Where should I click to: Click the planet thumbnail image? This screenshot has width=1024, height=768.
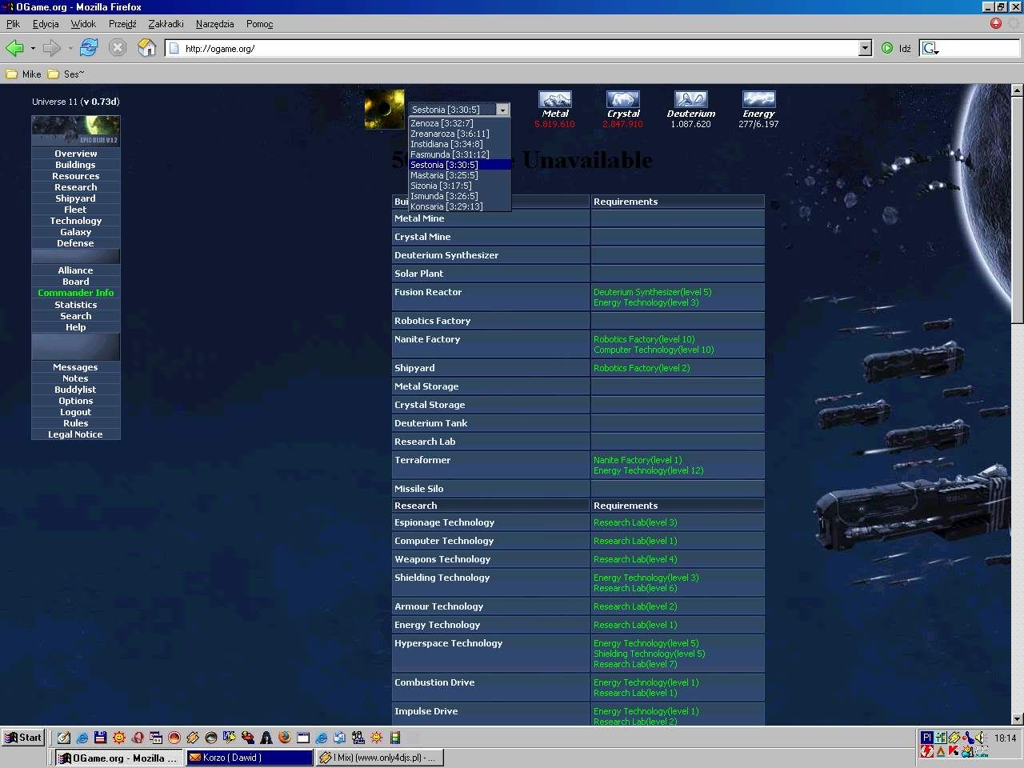point(385,110)
